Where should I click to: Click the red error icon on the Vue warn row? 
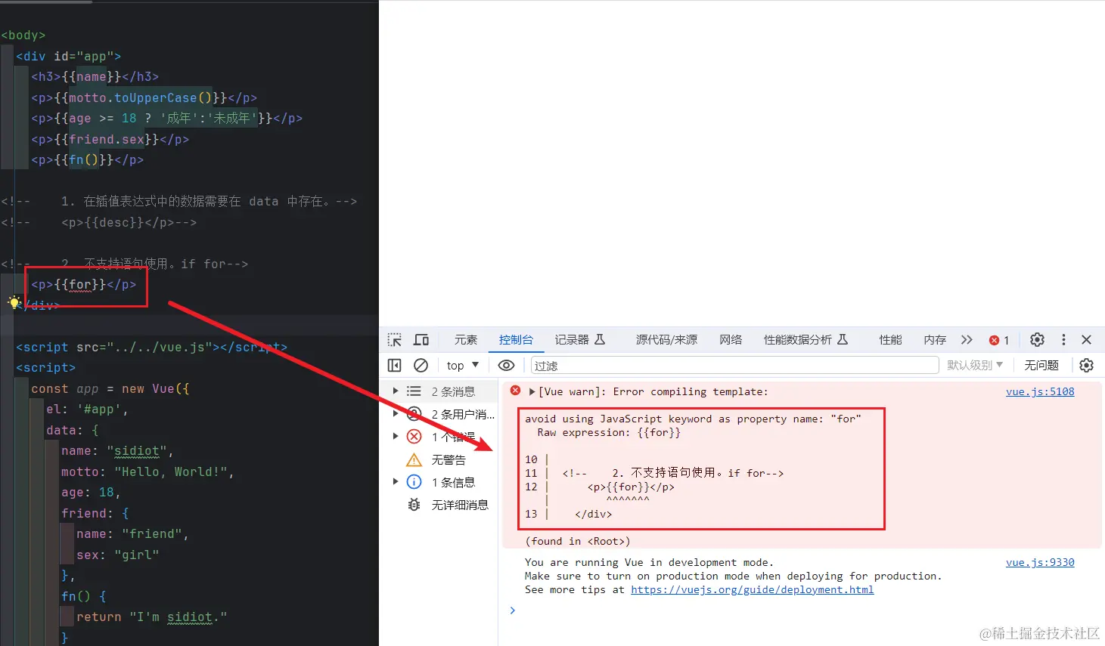[x=515, y=391]
